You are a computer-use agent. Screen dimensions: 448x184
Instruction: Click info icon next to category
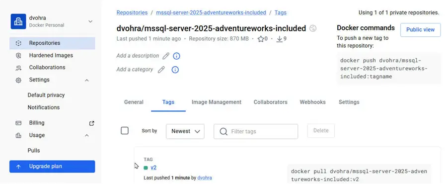coord(175,70)
